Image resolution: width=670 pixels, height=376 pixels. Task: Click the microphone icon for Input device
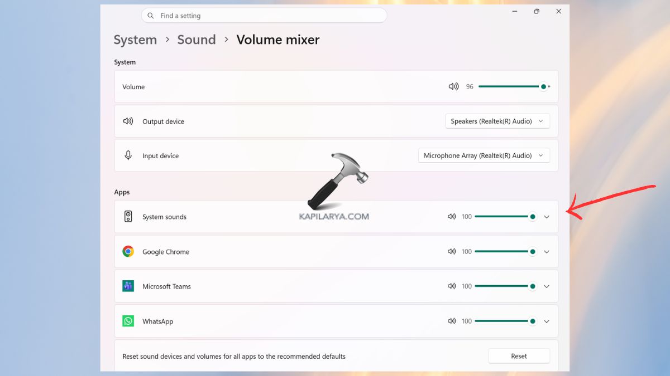tap(128, 155)
